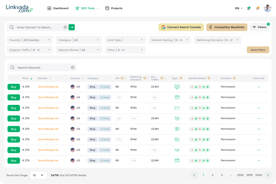Open the notifications bell
Image resolution: width=276 pixels, height=184 pixels.
[x=258, y=8]
